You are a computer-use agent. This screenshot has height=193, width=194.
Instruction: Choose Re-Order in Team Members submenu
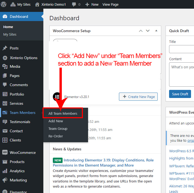tap(56, 136)
